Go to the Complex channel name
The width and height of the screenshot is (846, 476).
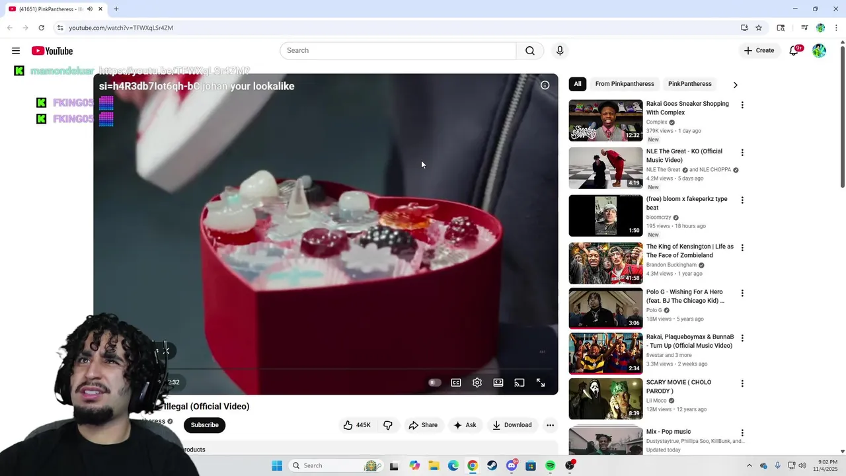[x=657, y=122]
